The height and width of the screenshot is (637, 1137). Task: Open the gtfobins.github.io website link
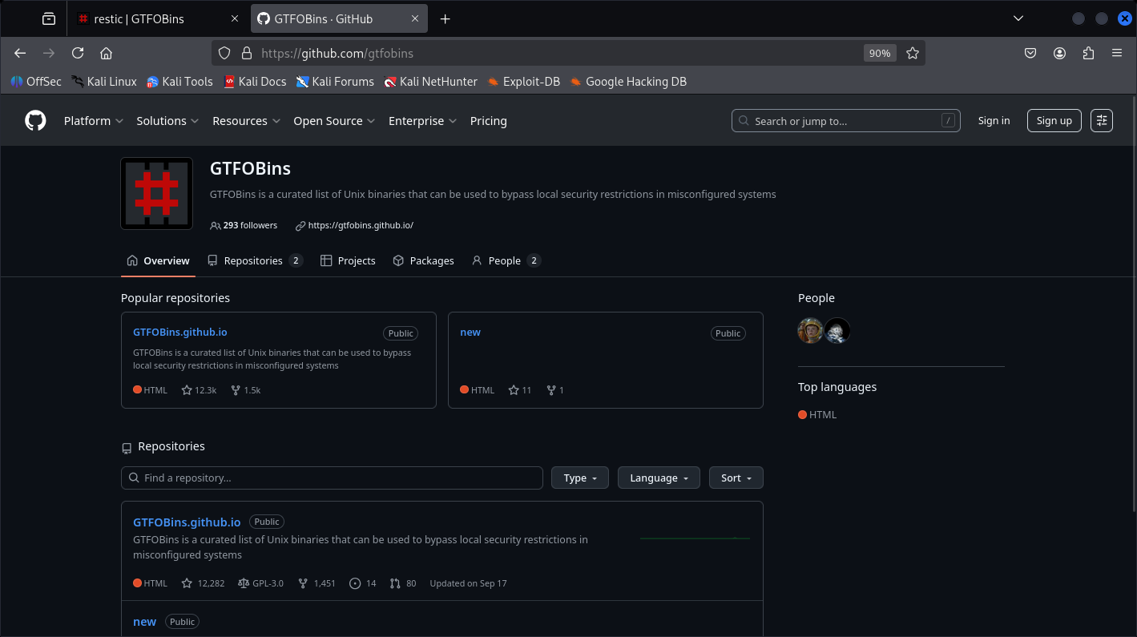[360, 226]
